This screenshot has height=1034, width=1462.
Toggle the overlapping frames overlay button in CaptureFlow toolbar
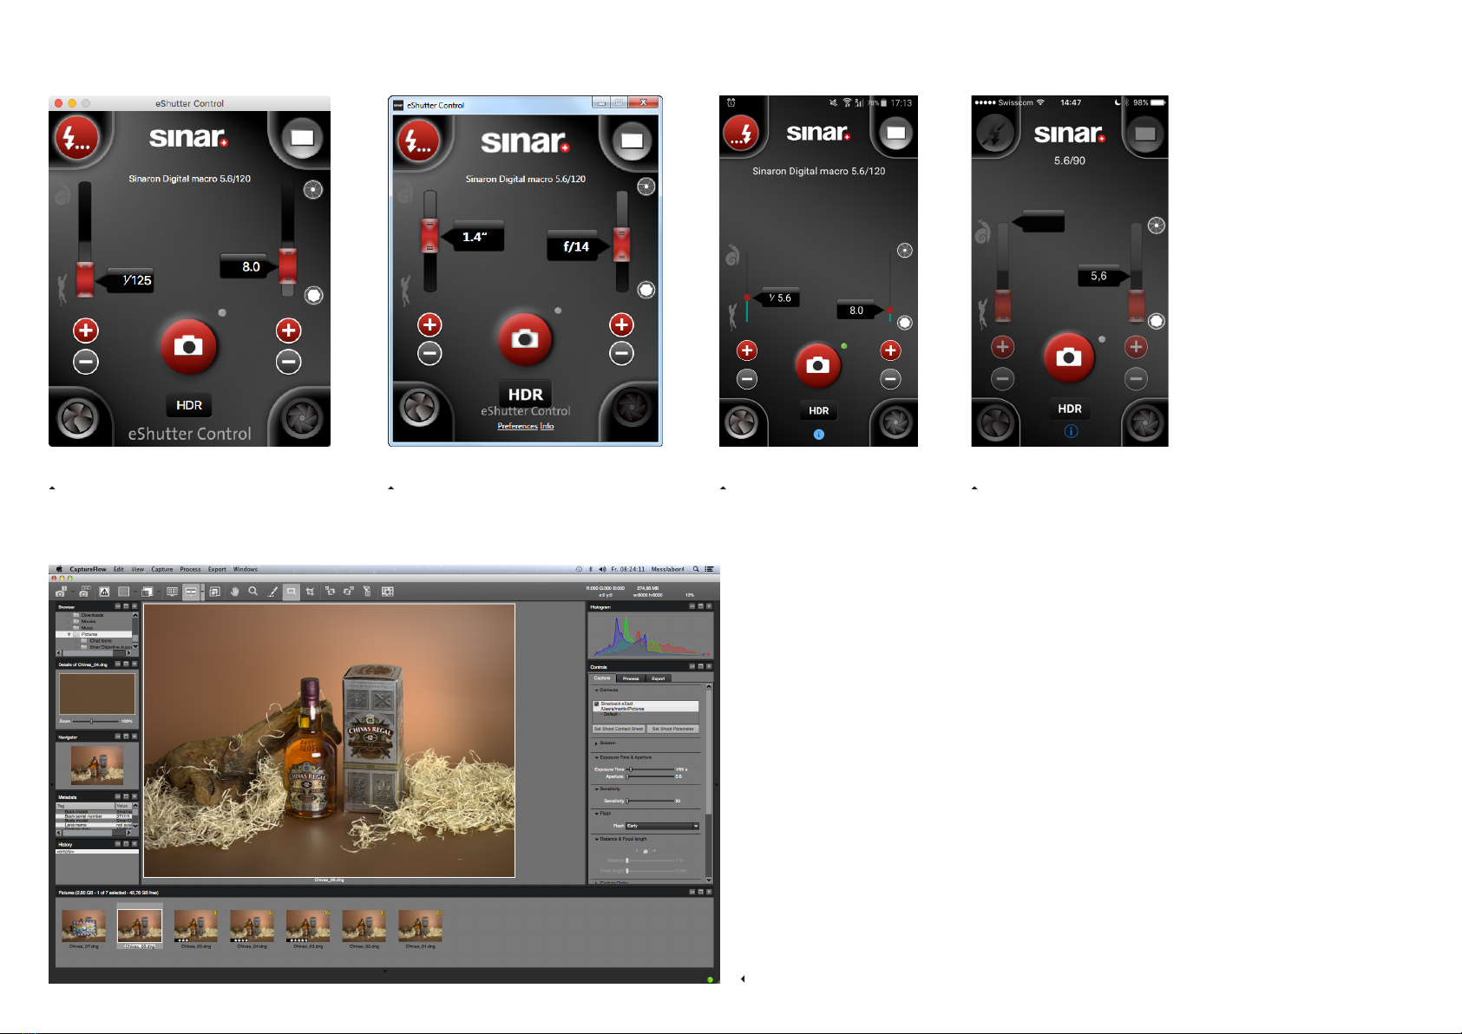coord(214,592)
